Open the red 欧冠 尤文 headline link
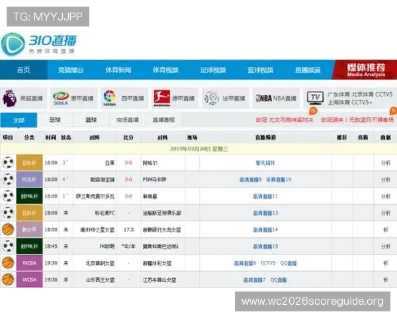Image resolution: width=397 pixels, height=318 pixels. point(285,120)
